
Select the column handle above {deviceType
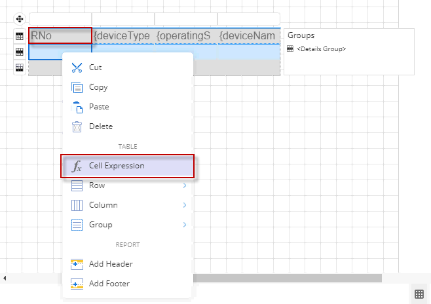click(x=123, y=19)
